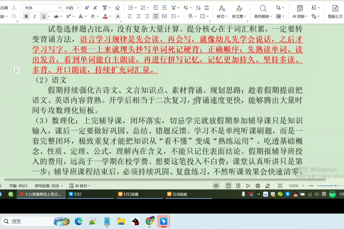The image size is (344, 229).
Task: Open the 查找替换 menu
Action: click(263, 17)
